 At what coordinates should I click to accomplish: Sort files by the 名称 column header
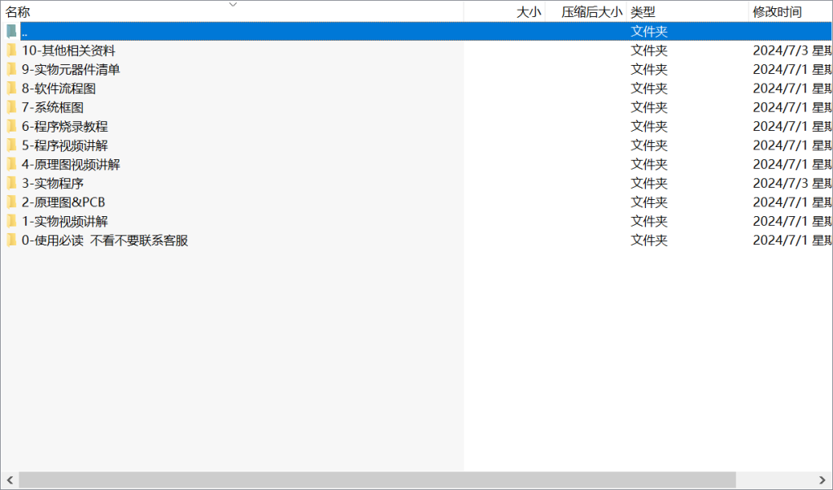point(19,12)
